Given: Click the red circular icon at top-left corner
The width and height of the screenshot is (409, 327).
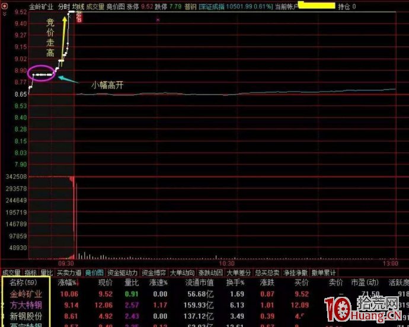Looking at the screenshot, I should (x=4, y=7).
